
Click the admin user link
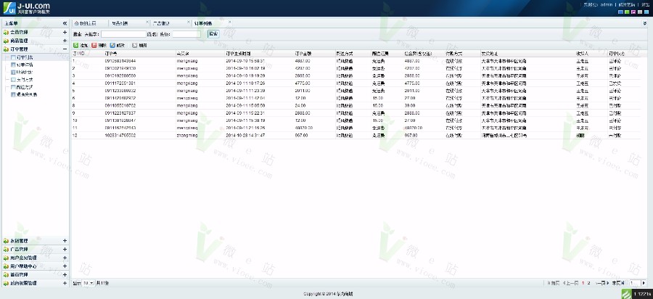click(x=606, y=4)
